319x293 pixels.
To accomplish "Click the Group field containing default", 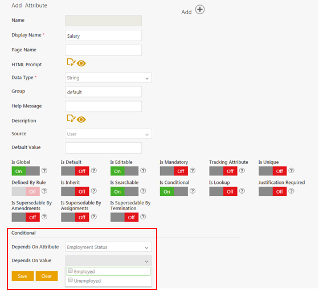I will 103,92.
